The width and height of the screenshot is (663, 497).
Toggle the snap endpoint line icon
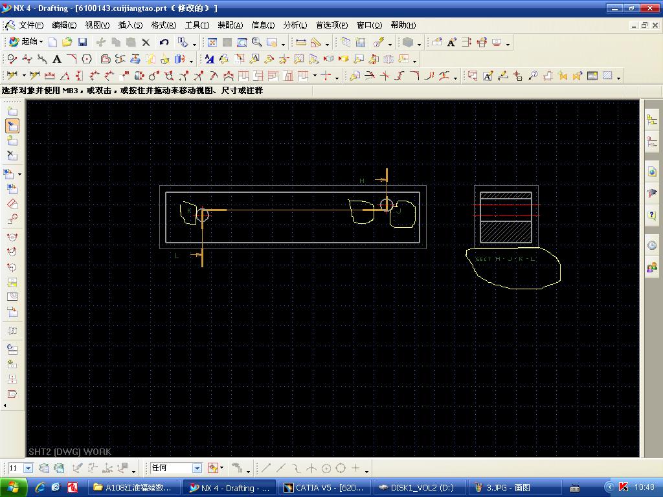point(266,468)
